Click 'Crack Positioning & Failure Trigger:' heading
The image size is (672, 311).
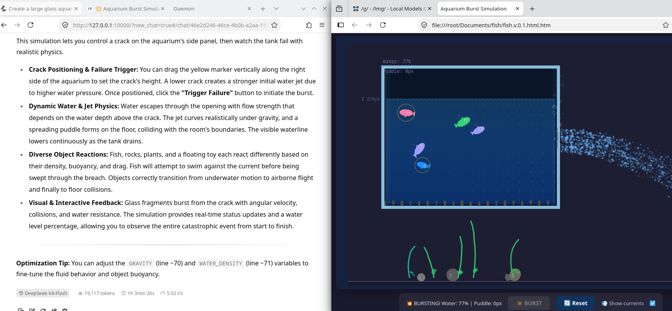tap(84, 69)
